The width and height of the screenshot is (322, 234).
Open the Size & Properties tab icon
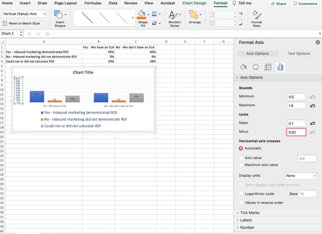click(268, 66)
